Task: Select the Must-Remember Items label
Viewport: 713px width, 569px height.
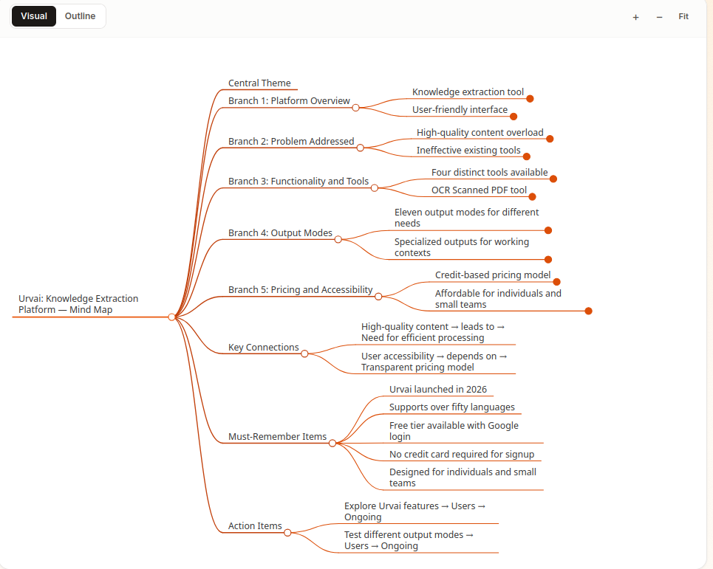Action: 277,436
